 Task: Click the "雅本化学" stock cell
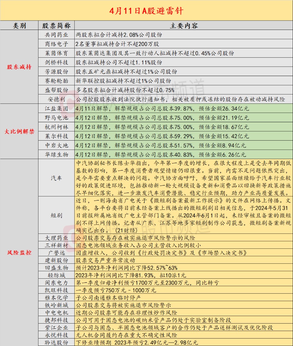point(57,298)
